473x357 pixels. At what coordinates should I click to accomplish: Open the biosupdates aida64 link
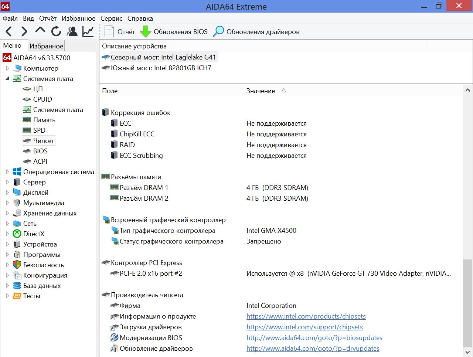coord(314,338)
